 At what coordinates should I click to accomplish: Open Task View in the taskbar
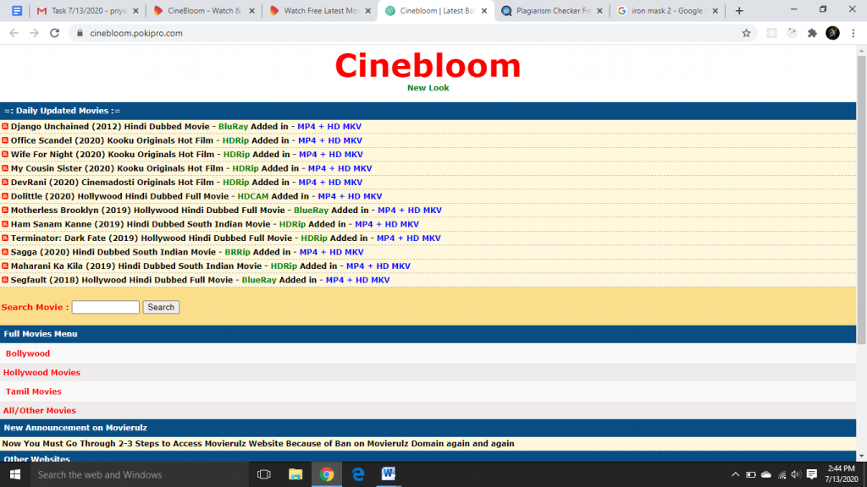pyautogui.click(x=263, y=474)
